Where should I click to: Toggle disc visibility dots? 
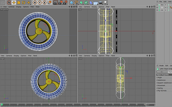click(167, 5)
